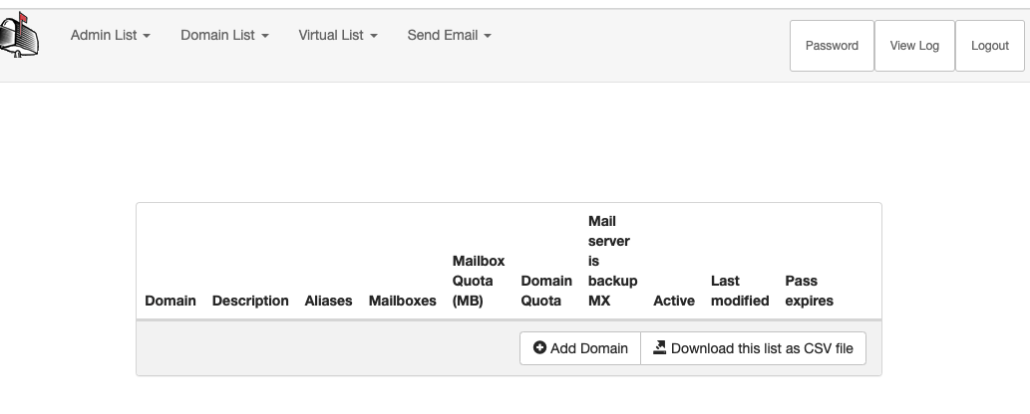1030x414 pixels.
Task: Click the PostfixAdmin mailbox logo
Action: coord(20,40)
